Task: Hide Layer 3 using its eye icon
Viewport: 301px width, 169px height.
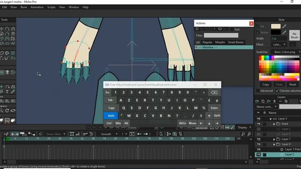Action: point(259,119)
